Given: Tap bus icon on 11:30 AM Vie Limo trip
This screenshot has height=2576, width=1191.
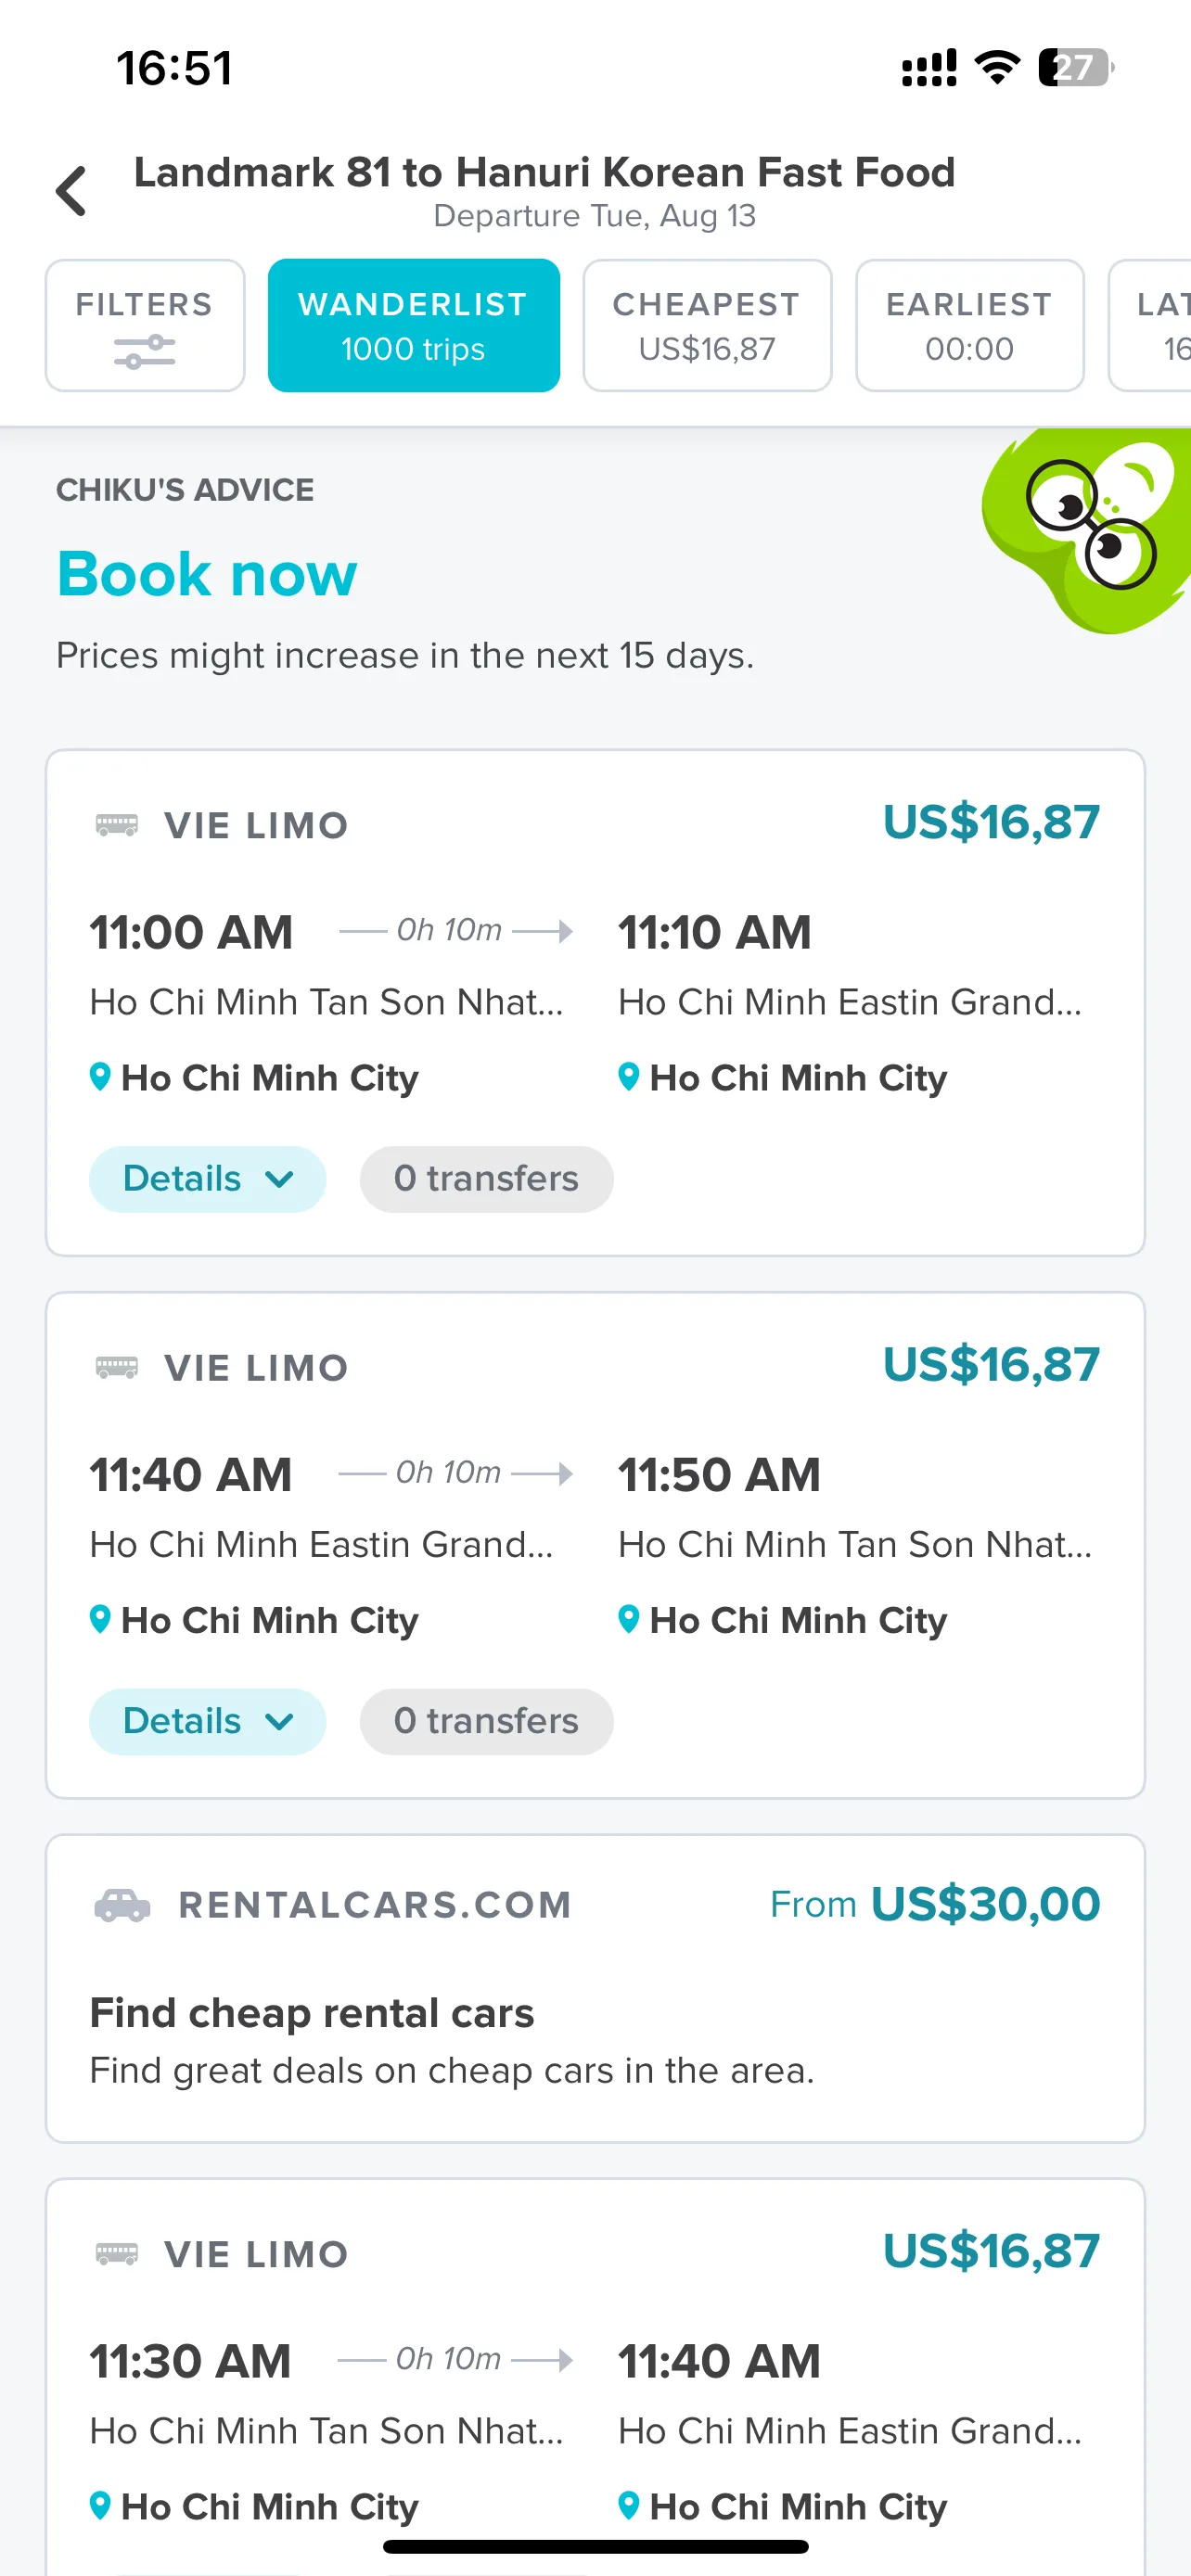Looking at the screenshot, I should point(117,2254).
